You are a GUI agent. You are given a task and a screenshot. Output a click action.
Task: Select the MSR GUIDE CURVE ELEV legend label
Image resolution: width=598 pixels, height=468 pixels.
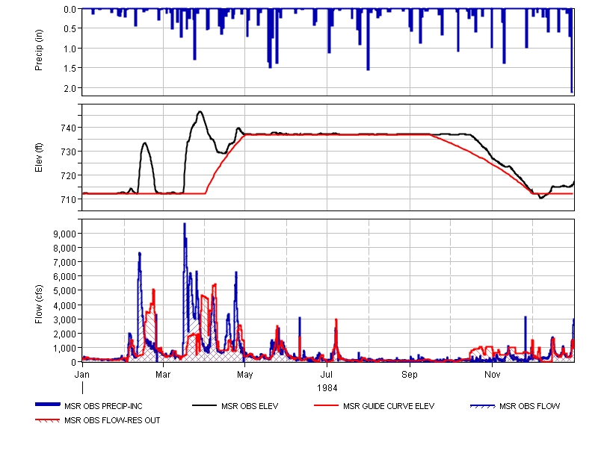pyautogui.click(x=388, y=406)
